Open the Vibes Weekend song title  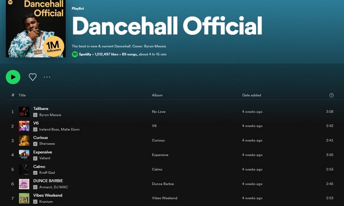click(x=48, y=195)
